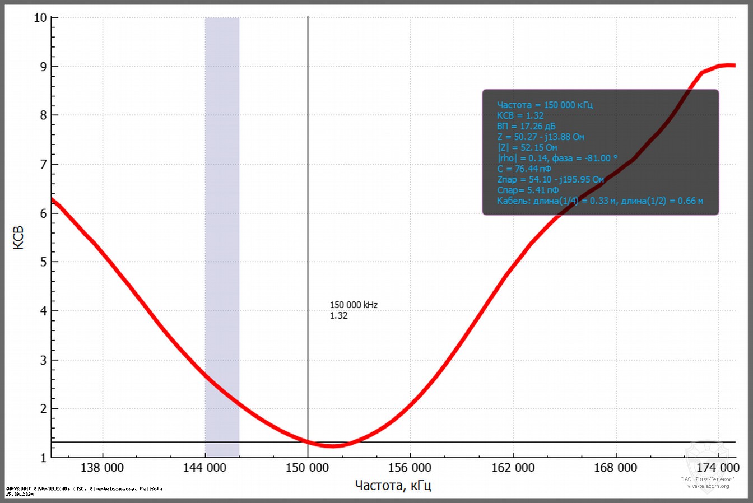Click the "C = 76.44 пФ" readout
Image resolution: width=753 pixels, height=503 pixels.
pyautogui.click(x=524, y=169)
